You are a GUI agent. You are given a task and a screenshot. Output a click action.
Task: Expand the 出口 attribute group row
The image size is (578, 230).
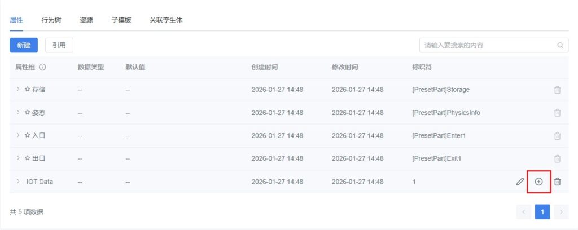[18, 159]
